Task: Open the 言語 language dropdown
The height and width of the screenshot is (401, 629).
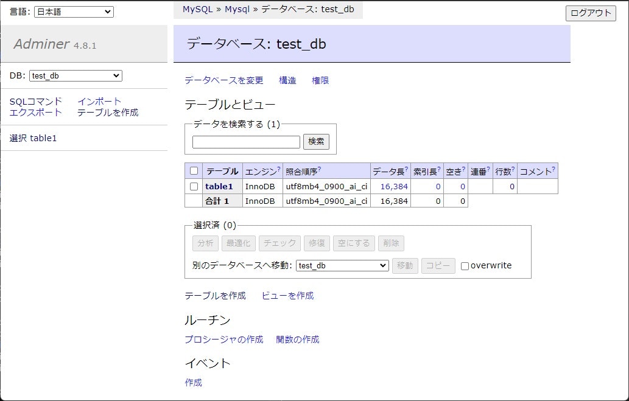Action: tap(73, 11)
